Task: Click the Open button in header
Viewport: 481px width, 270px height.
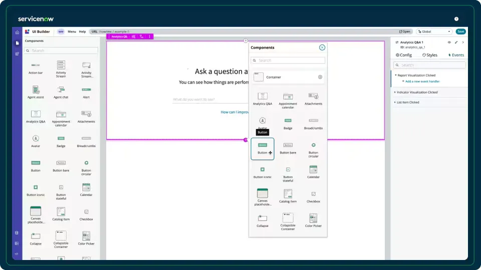Action: pyautogui.click(x=405, y=31)
